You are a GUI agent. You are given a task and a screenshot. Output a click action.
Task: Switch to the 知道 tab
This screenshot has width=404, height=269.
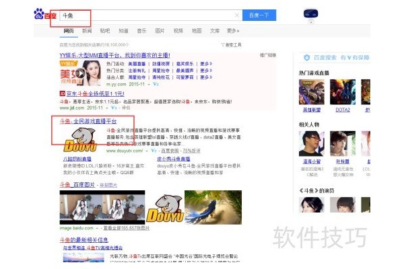pos(123,31)
